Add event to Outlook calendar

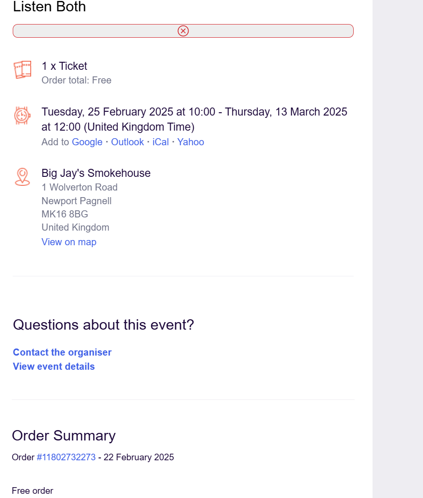click(127, 142)
